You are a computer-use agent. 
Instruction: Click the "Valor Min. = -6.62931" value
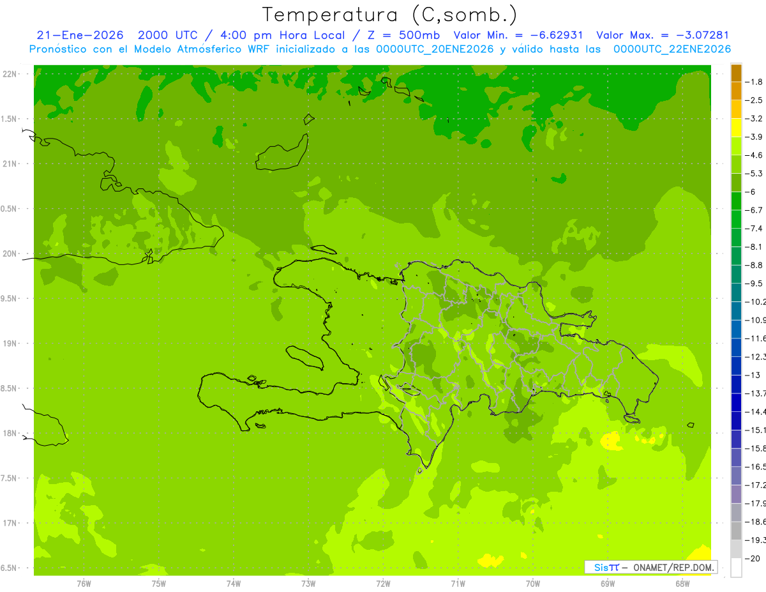pyautogui.click(x=518, y=35)
